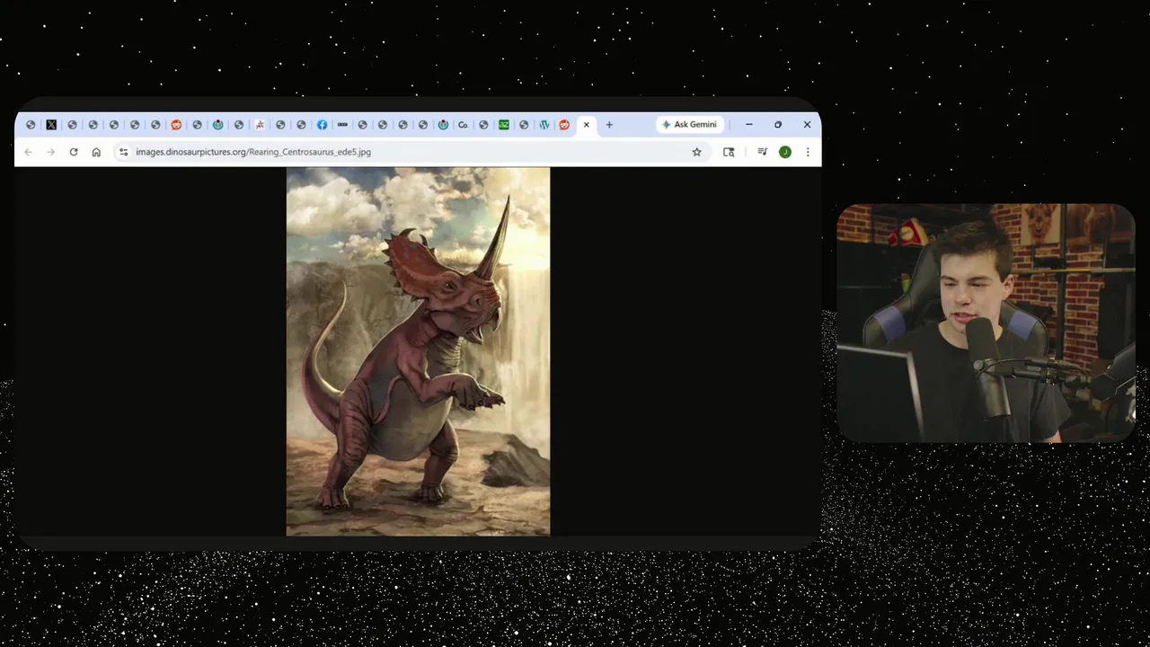Switch to the X (Twitter) tab

click(51, 125)
